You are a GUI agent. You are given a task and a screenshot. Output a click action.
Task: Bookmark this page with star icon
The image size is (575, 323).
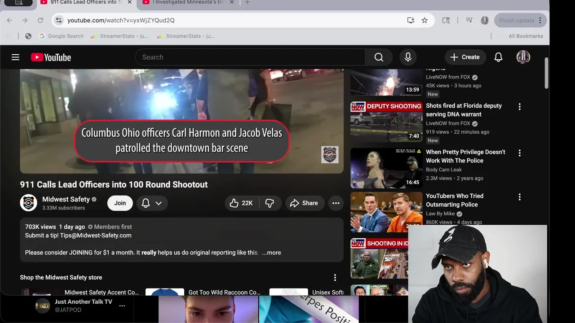[x=425, y=20]
